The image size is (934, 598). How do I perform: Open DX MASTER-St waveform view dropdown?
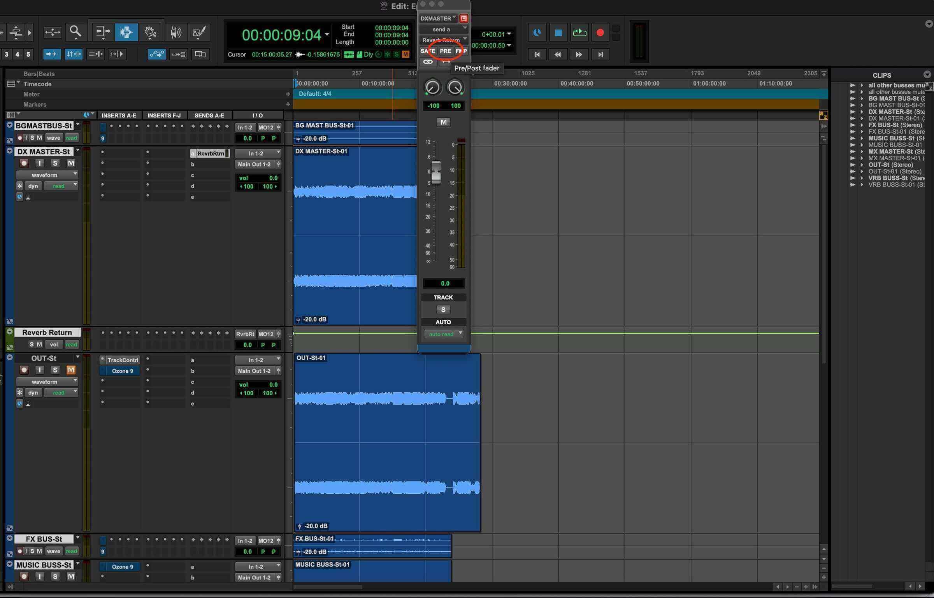tap(47, 175)
